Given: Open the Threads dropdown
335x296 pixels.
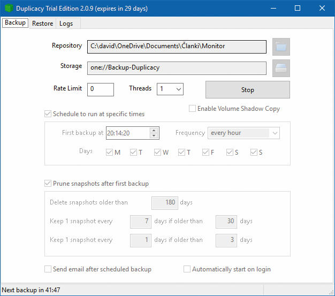Looking at the screenshot, I should point(170,89).
